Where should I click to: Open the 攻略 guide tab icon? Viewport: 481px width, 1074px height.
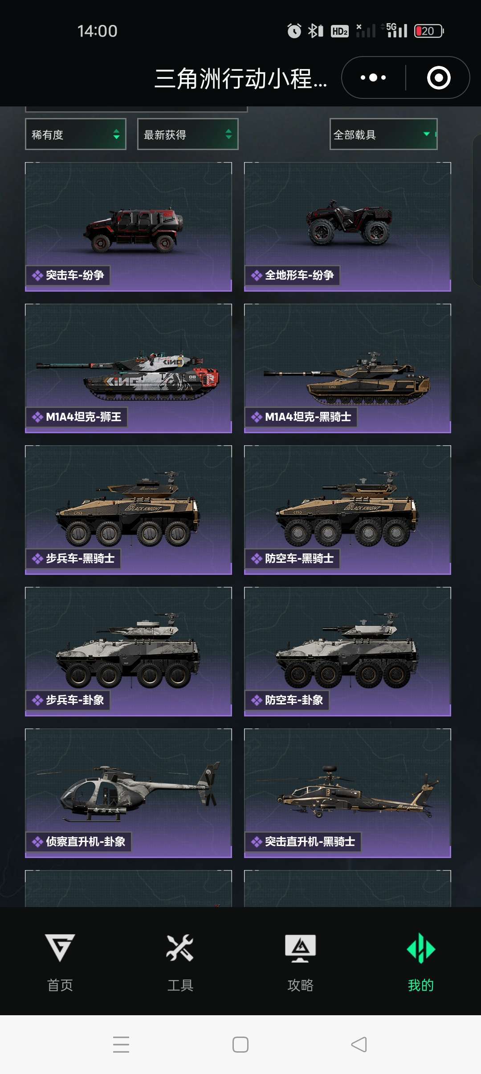[301, 948]
